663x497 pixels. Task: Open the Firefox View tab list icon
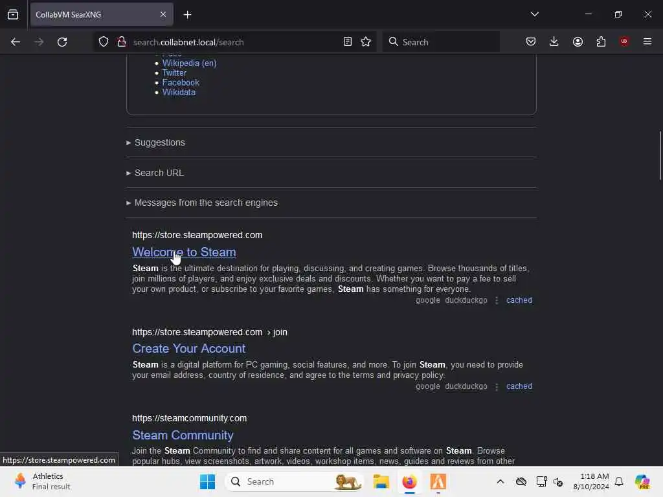coord(13,14)
